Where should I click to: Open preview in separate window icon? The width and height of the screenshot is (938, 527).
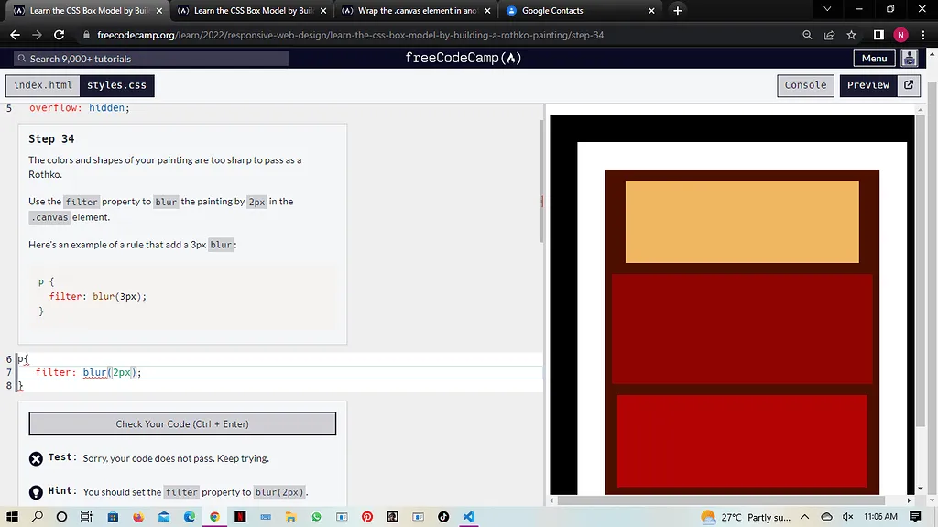[909, 85]
